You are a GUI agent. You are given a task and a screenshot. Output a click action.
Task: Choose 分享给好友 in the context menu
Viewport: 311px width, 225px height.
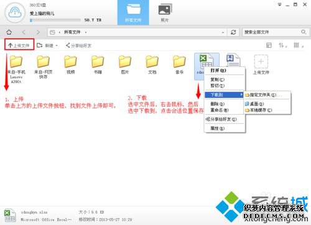[225, 119]
